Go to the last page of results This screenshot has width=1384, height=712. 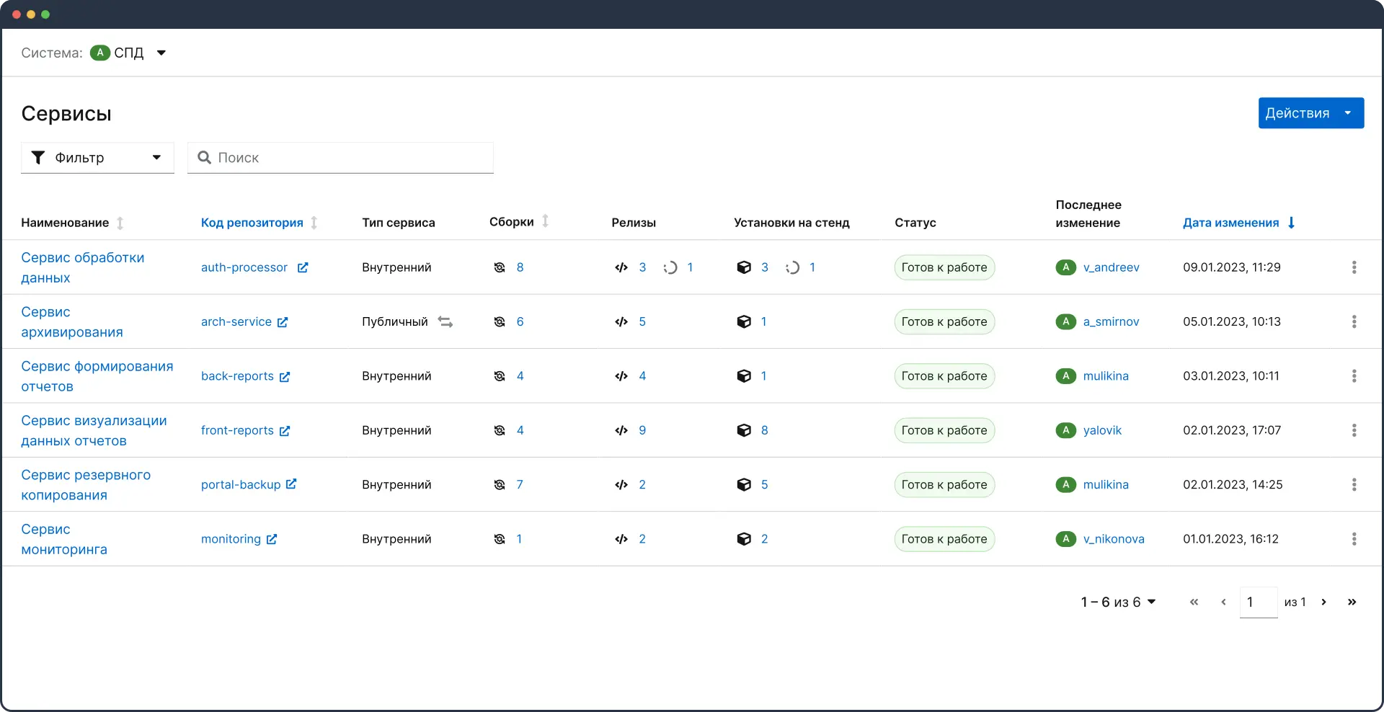[x=1352, y=602]
